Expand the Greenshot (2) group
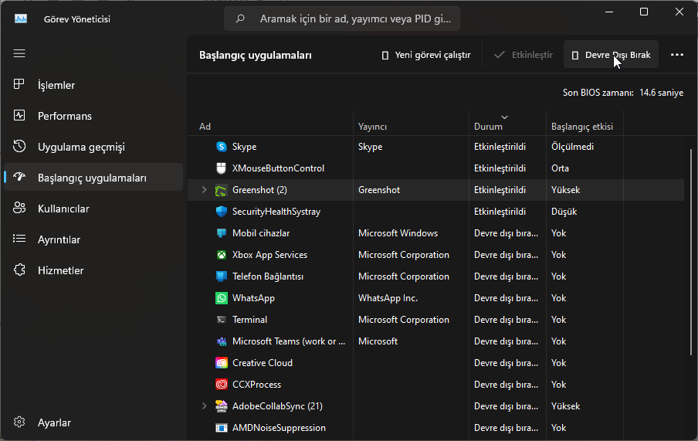 (x=205, y=190)
